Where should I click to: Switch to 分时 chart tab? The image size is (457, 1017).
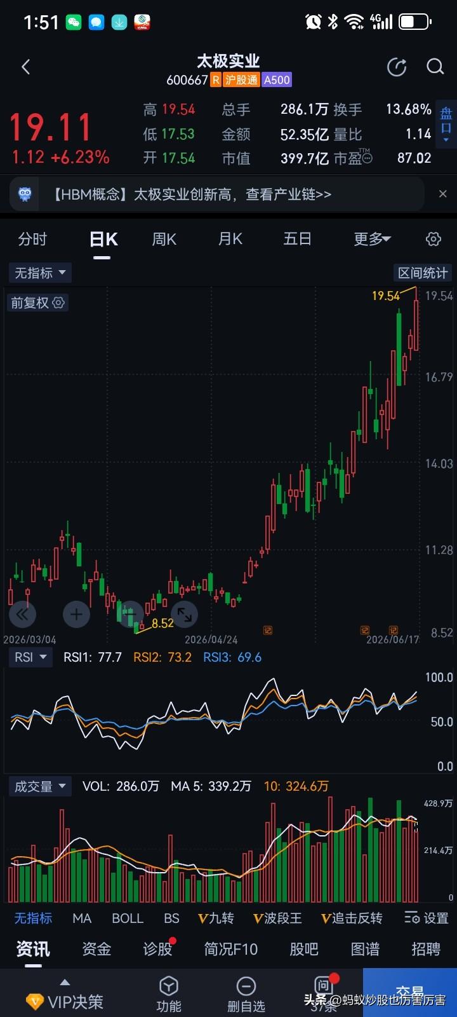[32, 239]
